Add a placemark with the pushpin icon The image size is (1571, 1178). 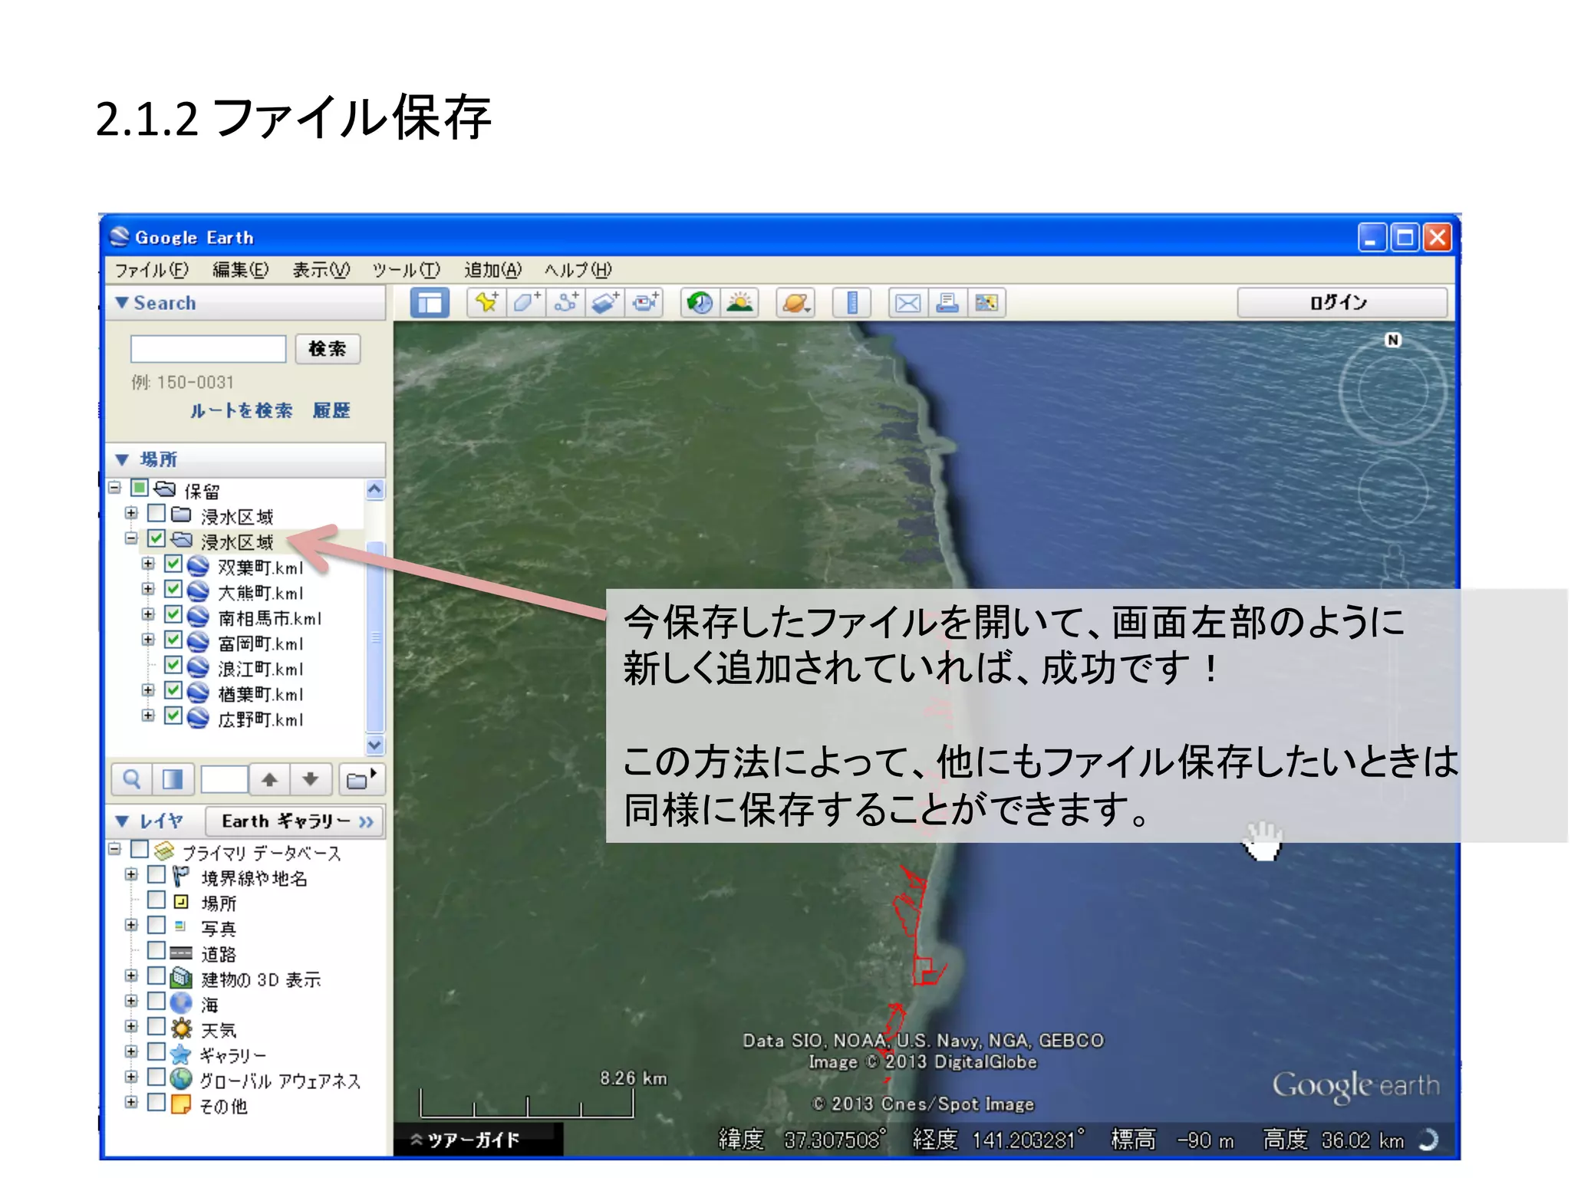(486, 303)
